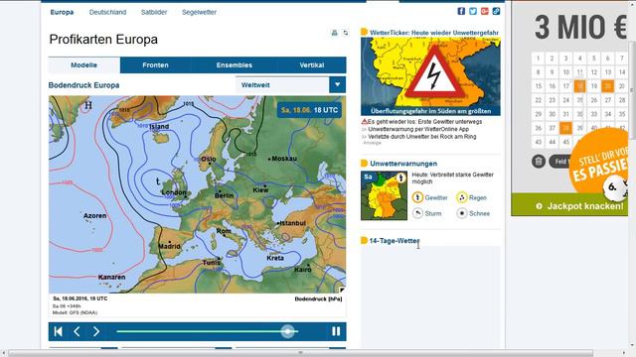This screenshot has height=357, width=636.
Task: Click Bodendruck [hPa] legend label
Action: pyautogui.click(x=318, y=299)
